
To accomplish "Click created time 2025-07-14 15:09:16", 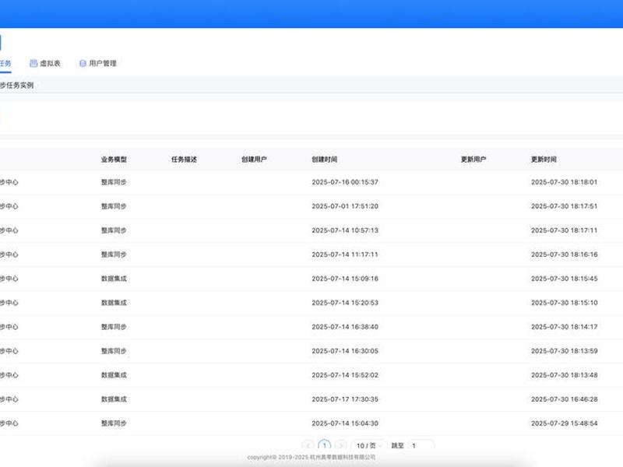I will pos(345,279).
